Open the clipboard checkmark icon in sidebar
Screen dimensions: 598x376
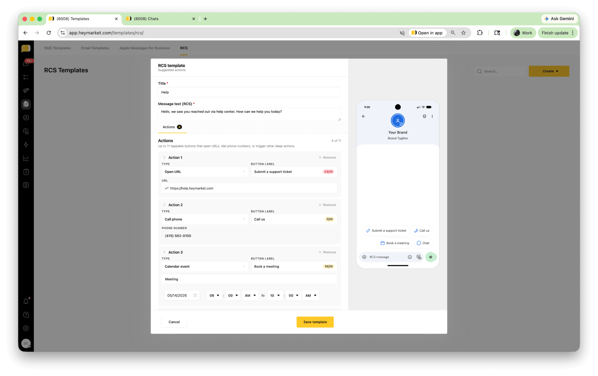(26, 172)
